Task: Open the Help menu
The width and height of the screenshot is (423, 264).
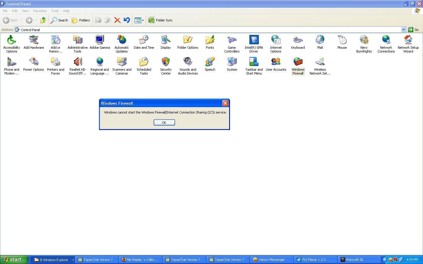Action: [x=66, y=11]
